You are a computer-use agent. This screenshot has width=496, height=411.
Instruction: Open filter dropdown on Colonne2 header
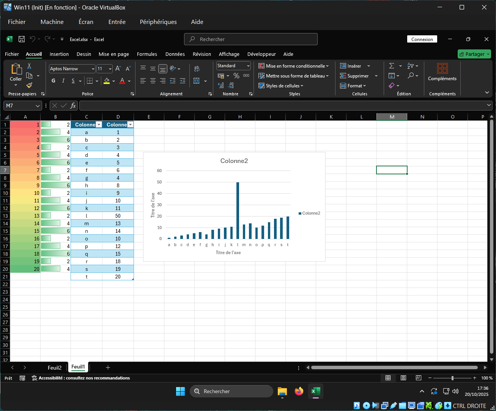click(x=130, y=125)
